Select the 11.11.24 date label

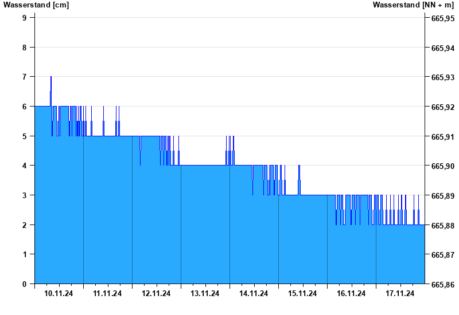pyautogui.click(x=107, y=294)
